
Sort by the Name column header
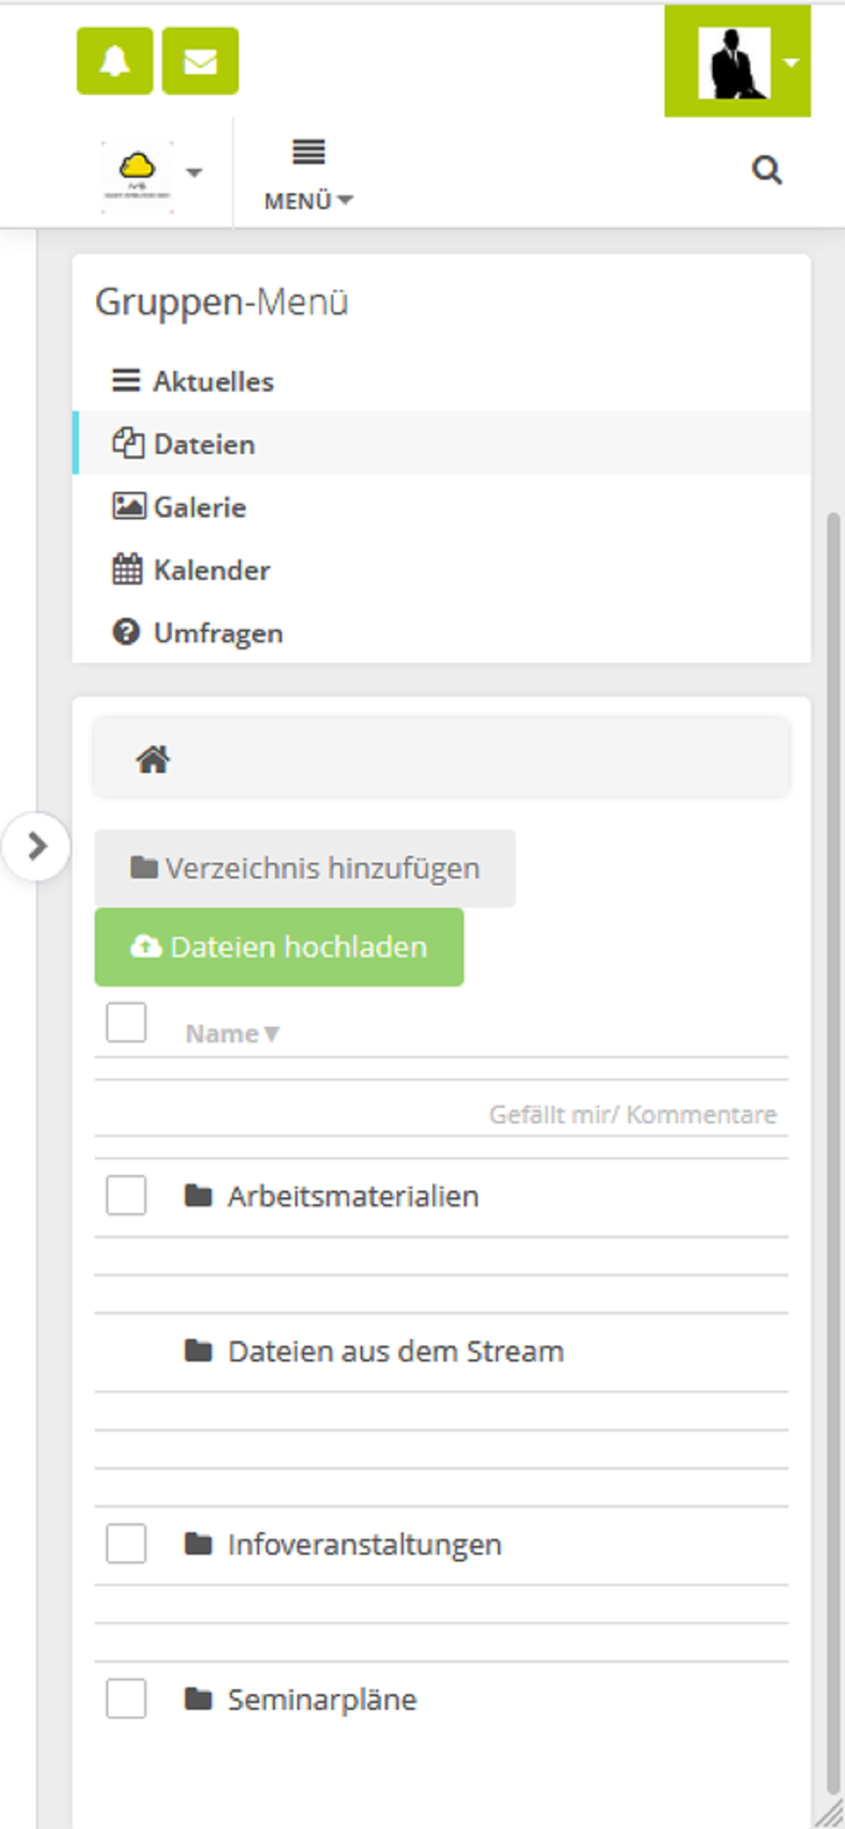(231, 1033)
